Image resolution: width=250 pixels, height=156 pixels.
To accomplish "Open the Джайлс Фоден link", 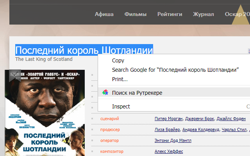I will [x=231, y=119].
